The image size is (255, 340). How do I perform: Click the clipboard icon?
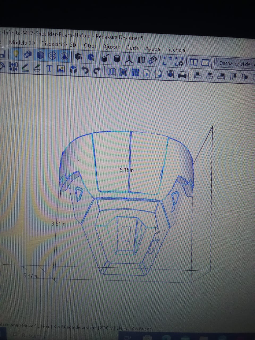point(170,74)
